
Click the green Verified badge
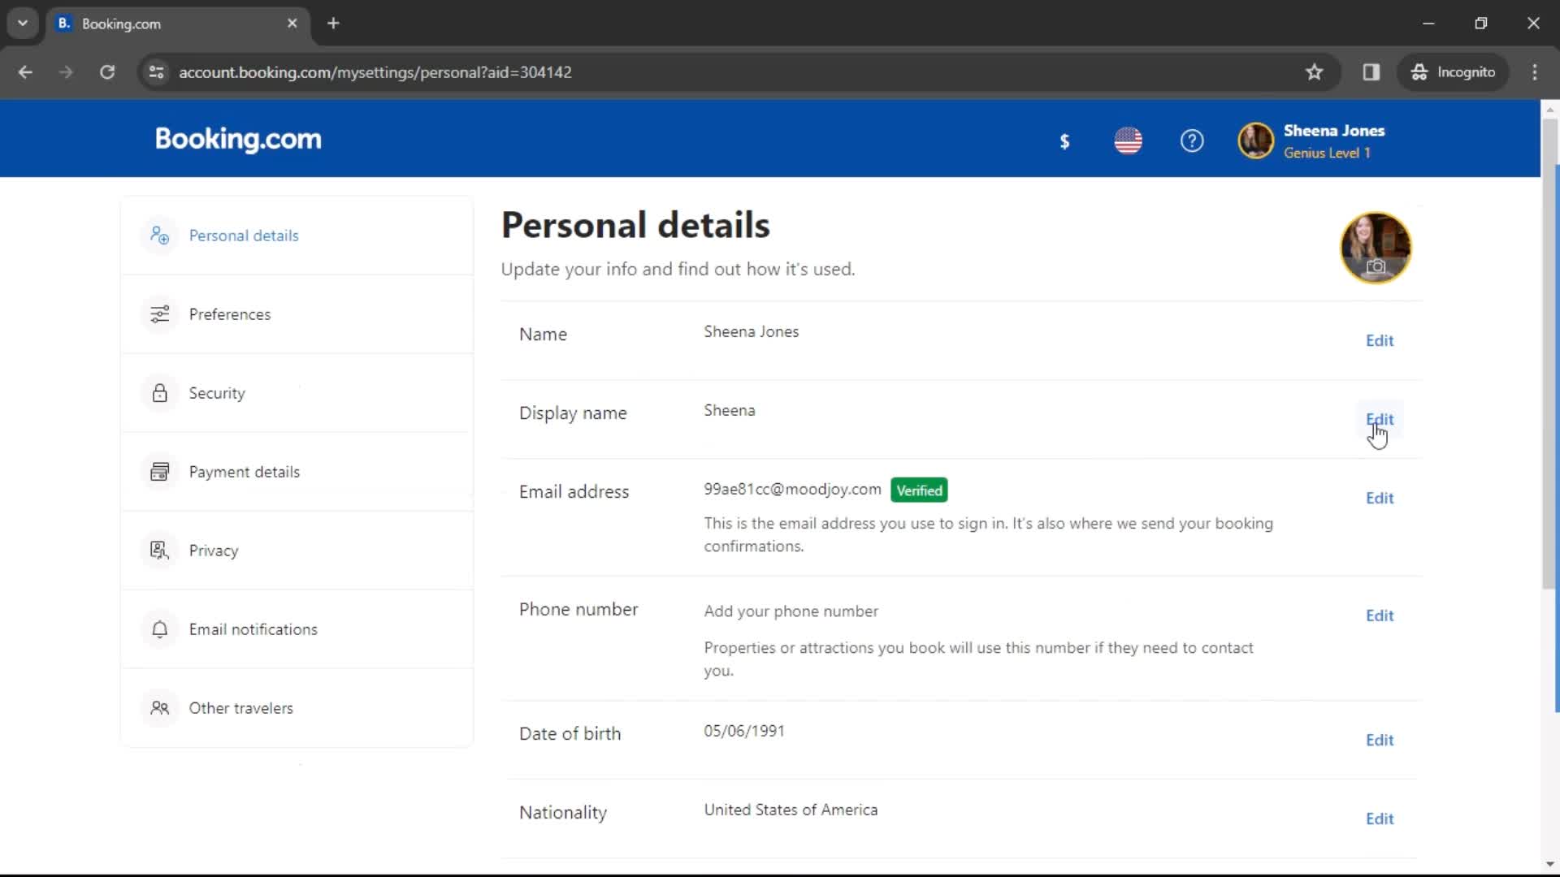[x=919, y=490]
